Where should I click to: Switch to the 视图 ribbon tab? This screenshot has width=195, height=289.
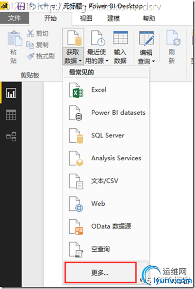(x=86, y=18)
